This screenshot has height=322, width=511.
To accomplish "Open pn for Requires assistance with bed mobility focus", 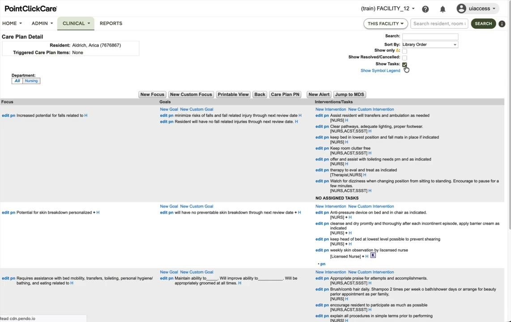I will (x=13, y=278).
